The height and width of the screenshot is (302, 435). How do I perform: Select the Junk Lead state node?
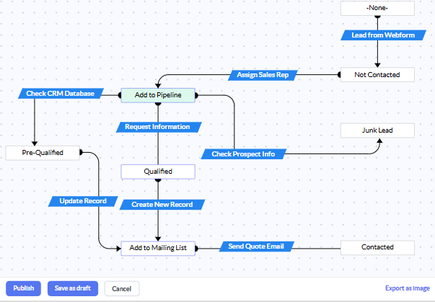click(x=377, y=130)
